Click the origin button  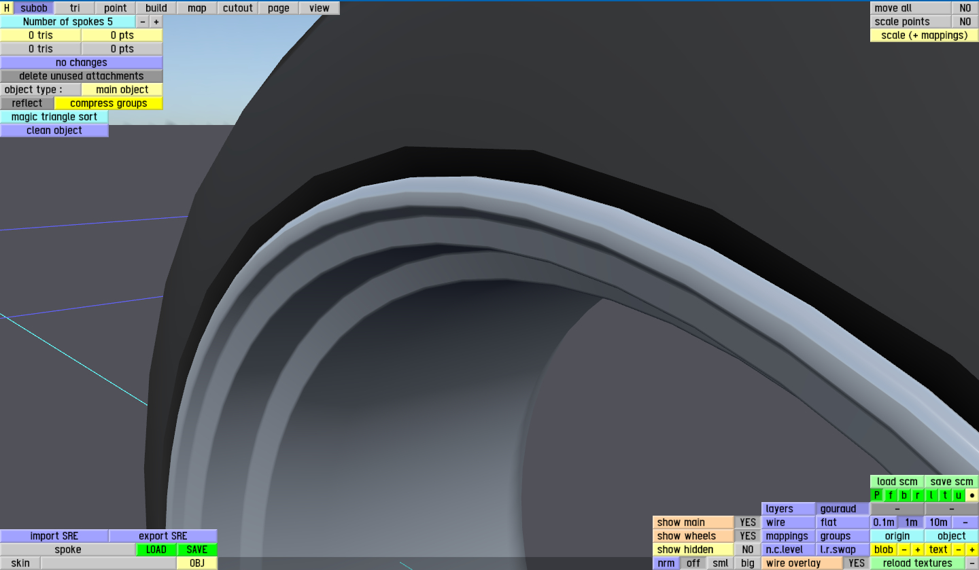(x=897, y=536)
